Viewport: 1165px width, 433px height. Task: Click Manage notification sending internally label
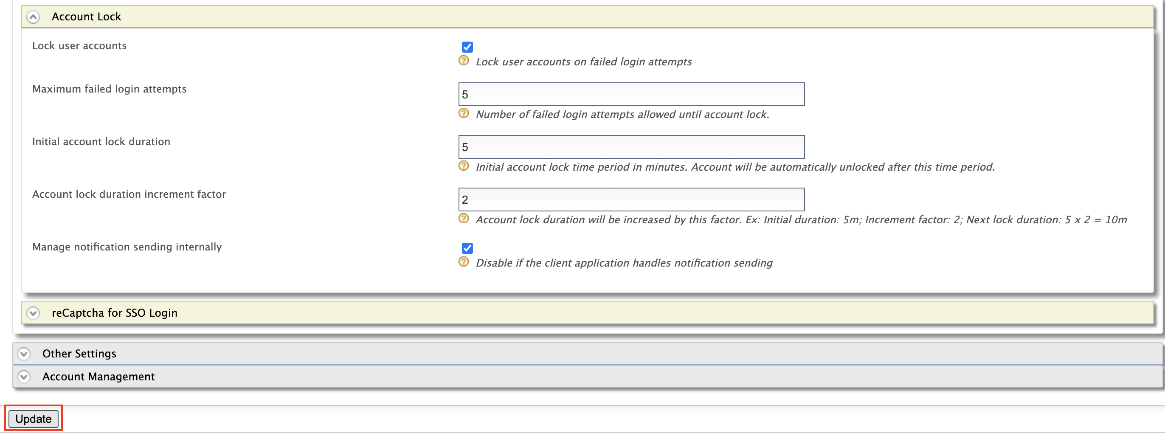(127, 247)
